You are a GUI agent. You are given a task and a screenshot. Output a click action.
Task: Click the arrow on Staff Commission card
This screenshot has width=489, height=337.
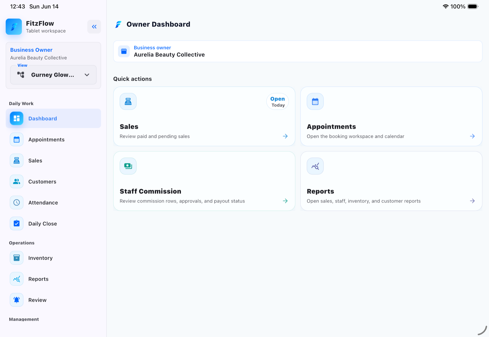285,201
